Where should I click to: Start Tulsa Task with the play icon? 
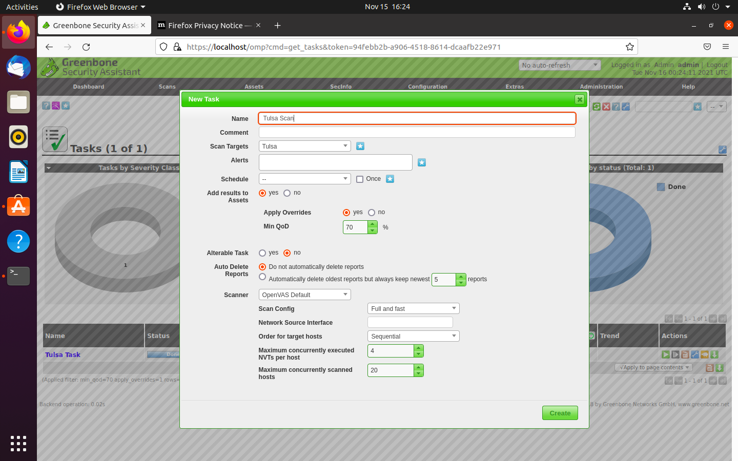665,354
